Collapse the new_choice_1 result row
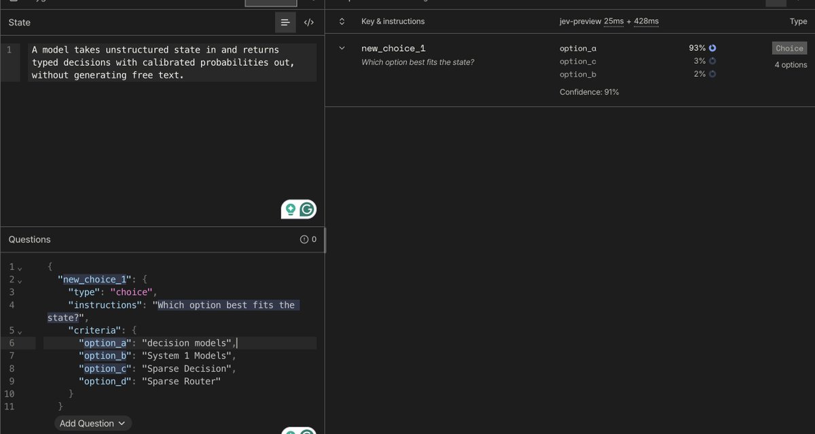The height and width of the screenshot is (434, 815). click(x=342, y=48)
